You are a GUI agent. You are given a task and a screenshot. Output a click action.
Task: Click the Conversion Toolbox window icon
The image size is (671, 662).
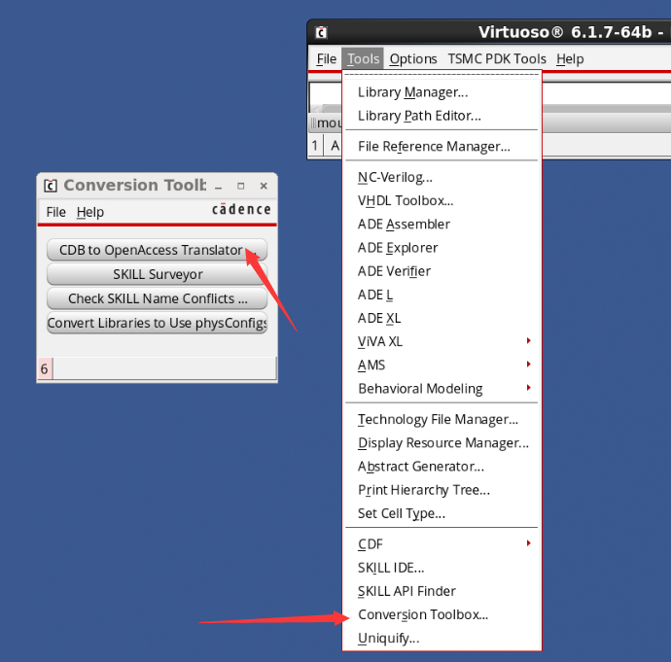(50, 186)
